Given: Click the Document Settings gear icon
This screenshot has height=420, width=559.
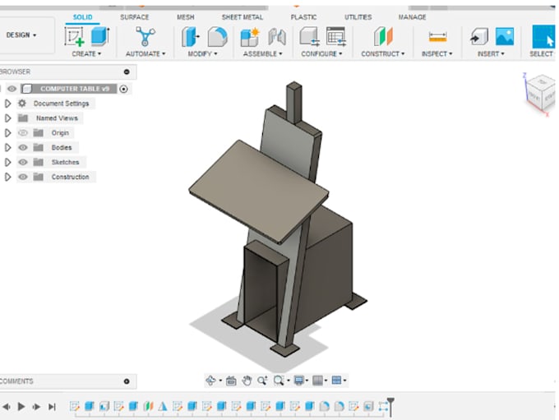Looking at the screenshot, I should [x=22, y=104].
